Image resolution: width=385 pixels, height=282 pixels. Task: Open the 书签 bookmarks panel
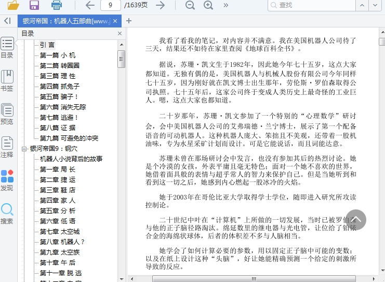[x=7, y=81]
